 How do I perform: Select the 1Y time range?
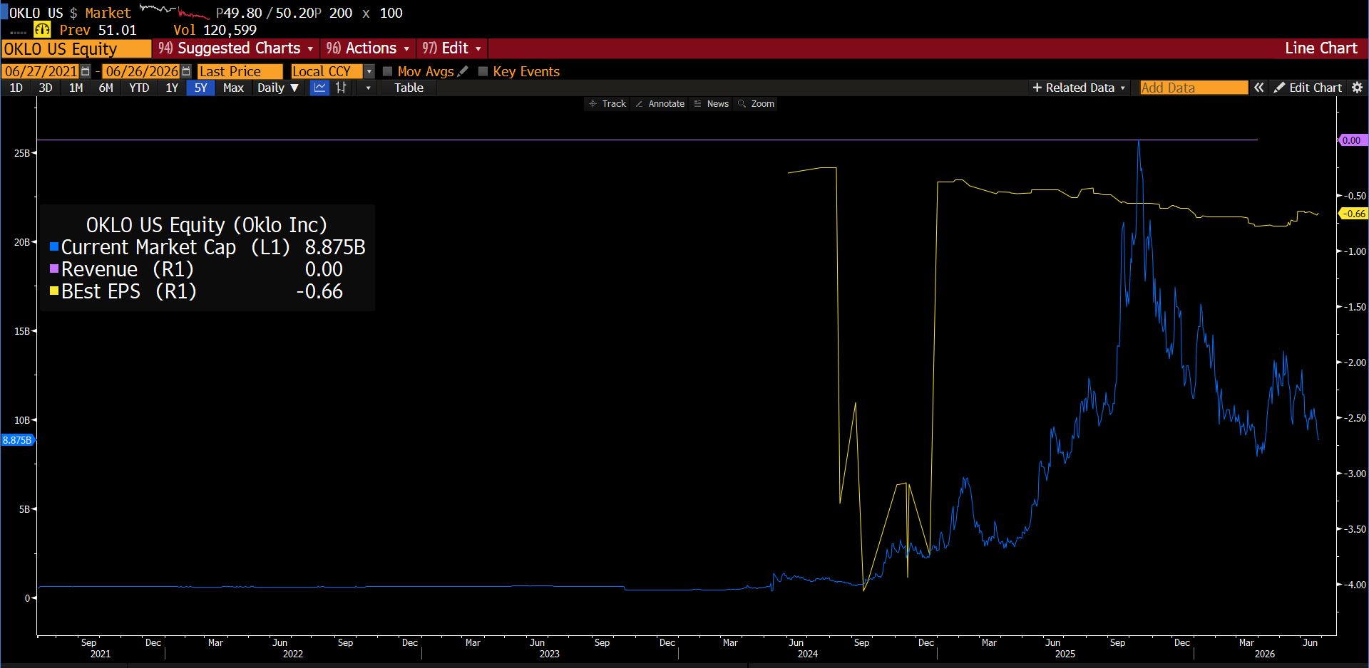pos(172,88)
